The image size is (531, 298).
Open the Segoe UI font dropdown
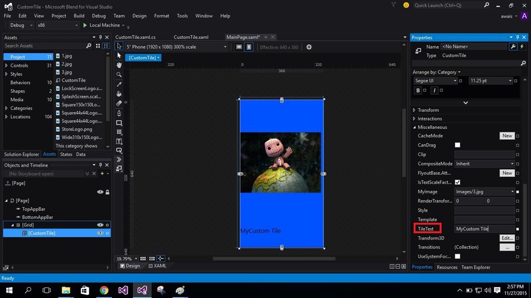pos(436,81)
